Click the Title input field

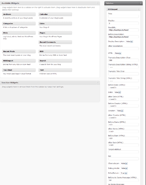(124, 17)
